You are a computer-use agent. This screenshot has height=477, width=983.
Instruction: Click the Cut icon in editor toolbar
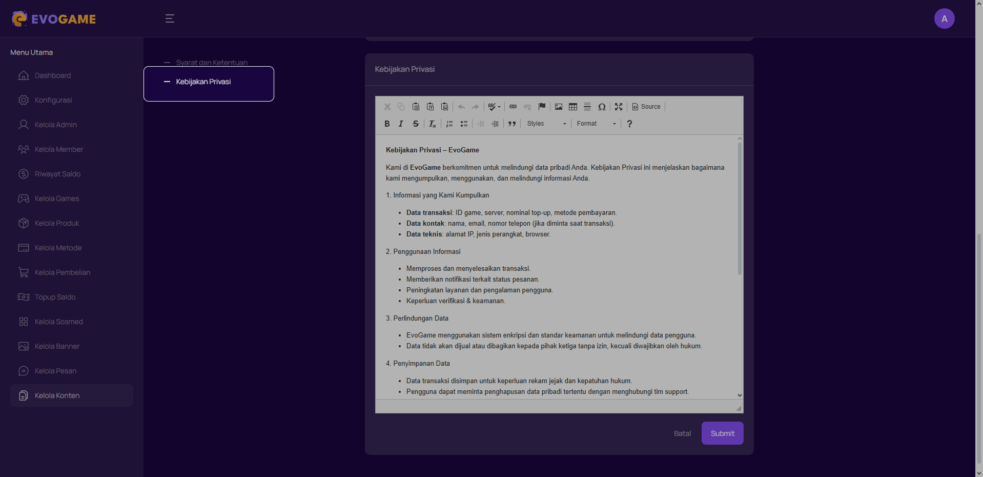(387, 107)
